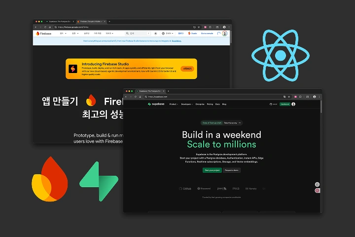Toggle the theme sun icon on Firebase site
The image size is (355, 237).
(x=155, y=34)
